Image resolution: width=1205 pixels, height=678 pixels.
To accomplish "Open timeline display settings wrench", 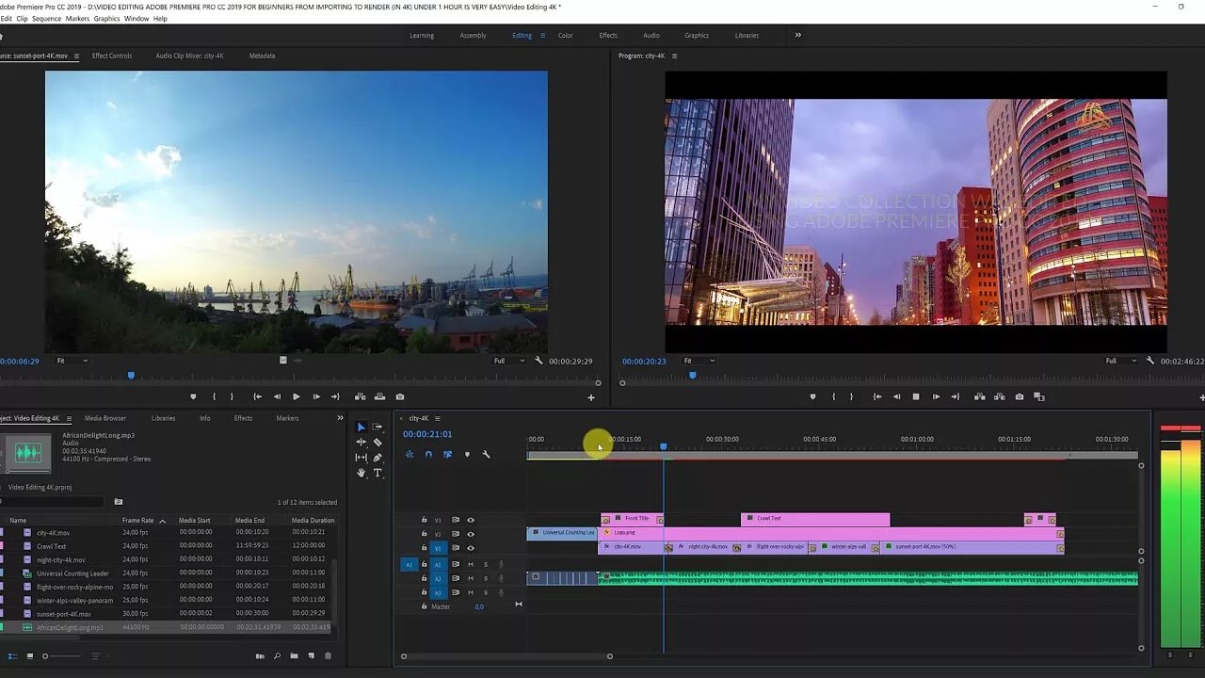I will [486, 454].
